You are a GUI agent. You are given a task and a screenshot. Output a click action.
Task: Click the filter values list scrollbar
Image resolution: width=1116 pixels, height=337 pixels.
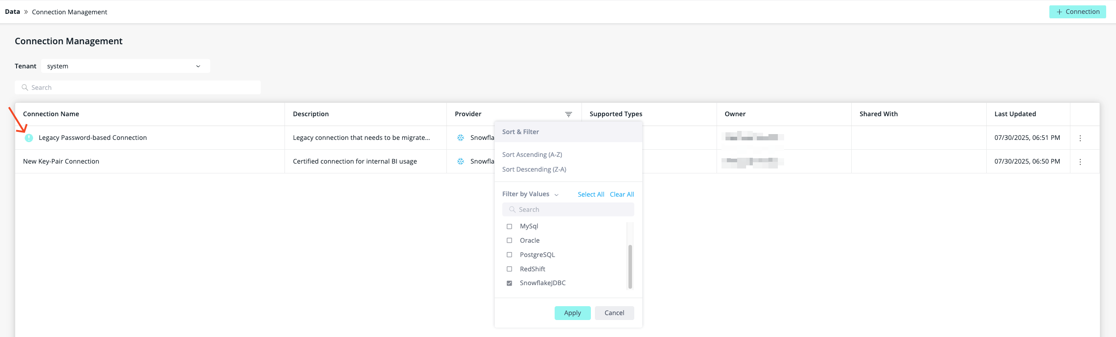[x=630, y=266]
